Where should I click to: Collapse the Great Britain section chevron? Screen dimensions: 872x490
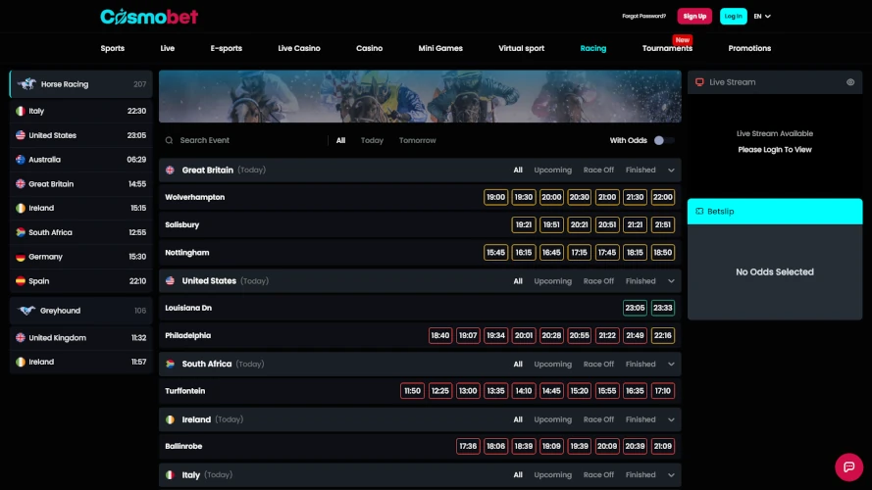tap(671, 170)
